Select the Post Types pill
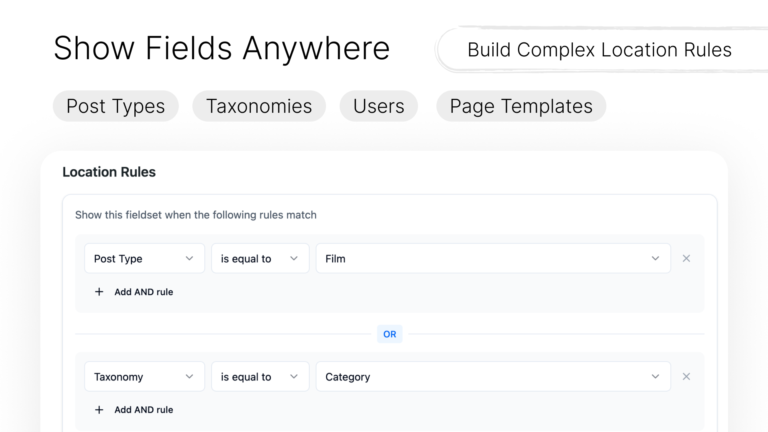 (x=116, y=106)
